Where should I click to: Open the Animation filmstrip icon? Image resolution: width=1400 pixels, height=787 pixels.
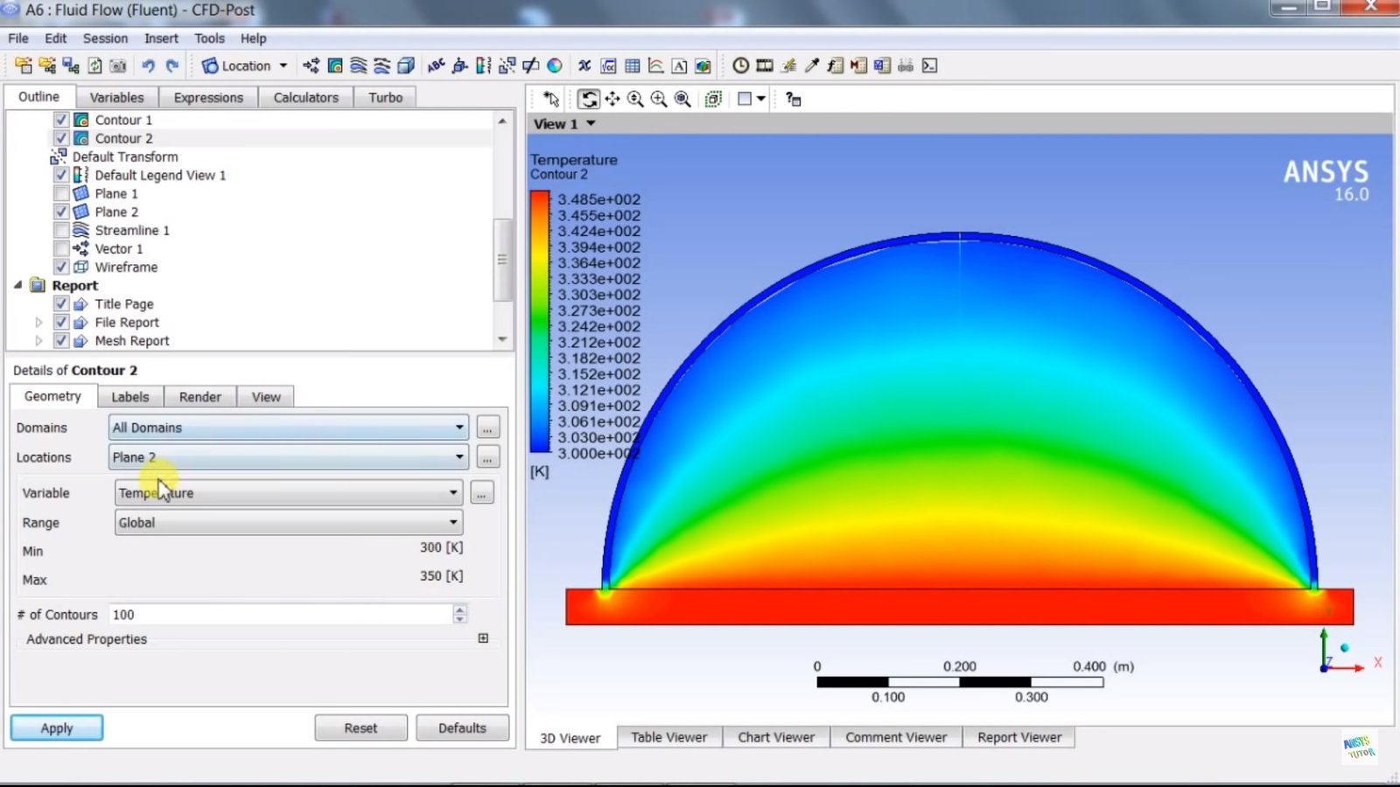pos(764,66)
